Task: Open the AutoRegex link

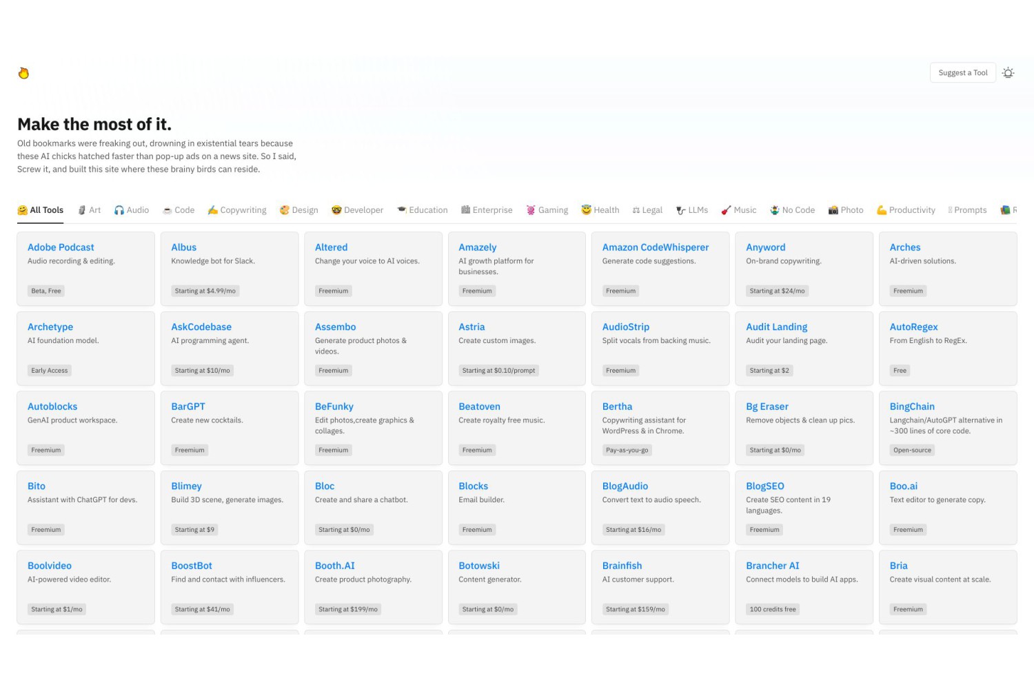Action: coord(914,327)
